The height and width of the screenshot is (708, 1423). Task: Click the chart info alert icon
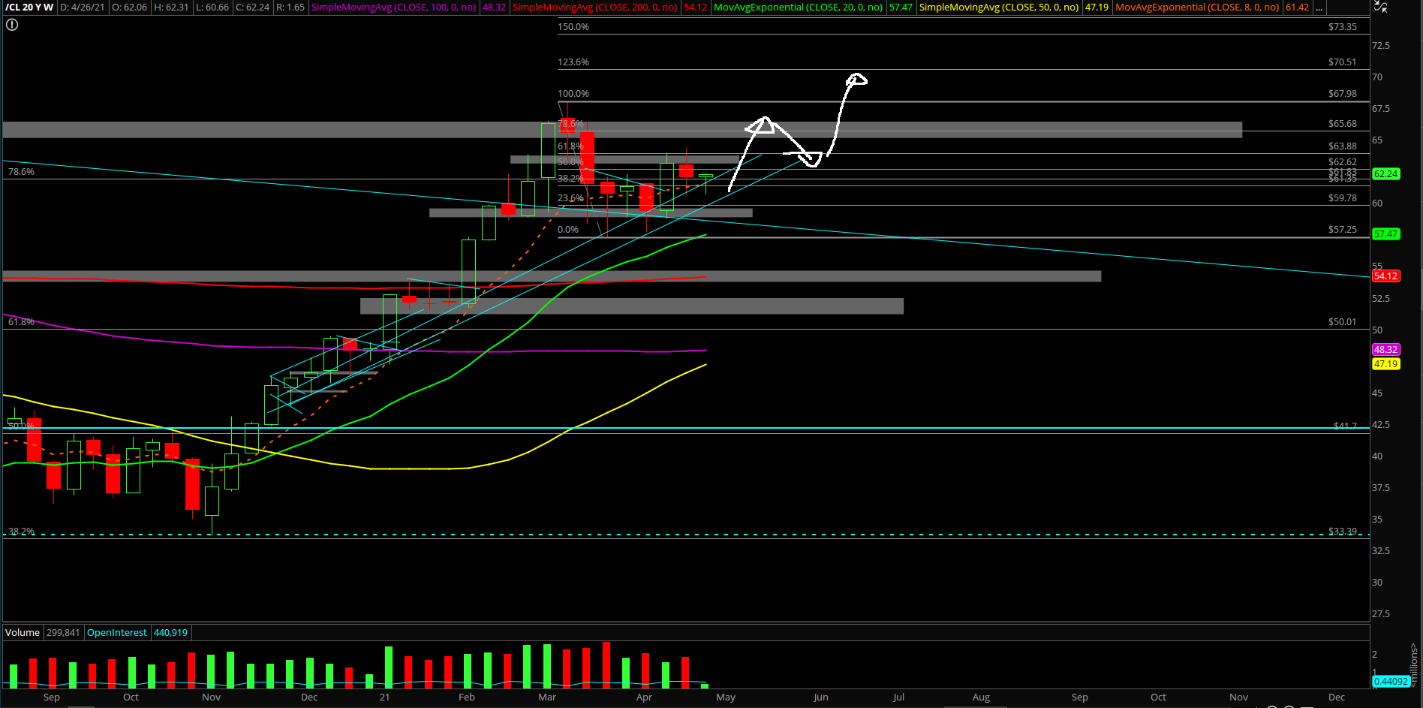coord(12,25)
